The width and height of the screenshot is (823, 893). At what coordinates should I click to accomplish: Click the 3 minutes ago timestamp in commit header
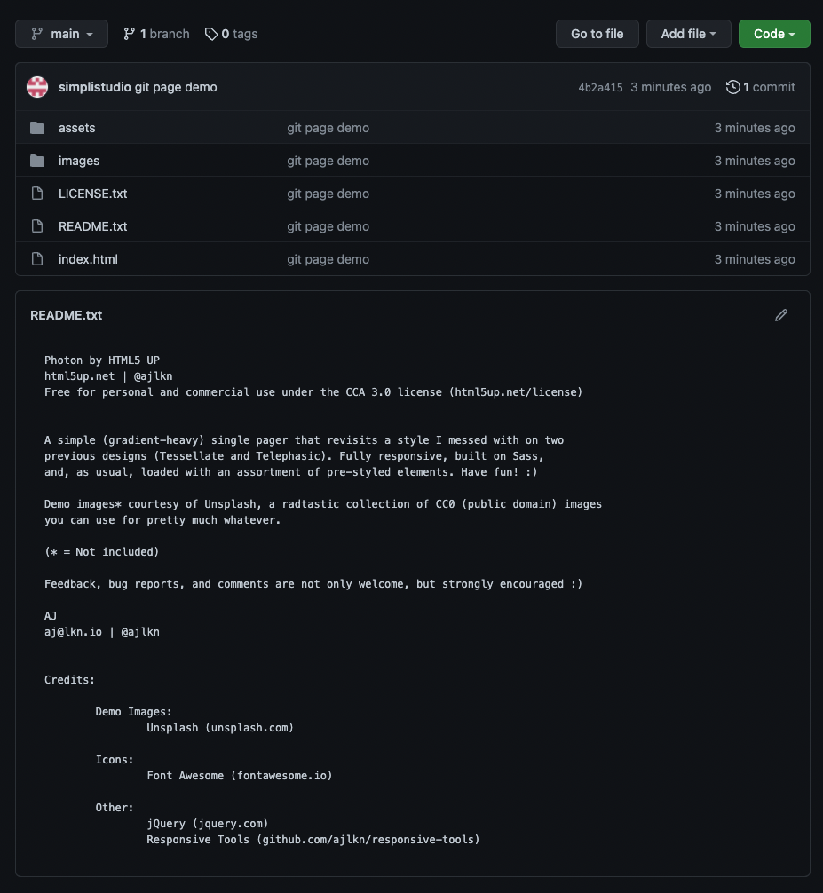click(671, 87)
